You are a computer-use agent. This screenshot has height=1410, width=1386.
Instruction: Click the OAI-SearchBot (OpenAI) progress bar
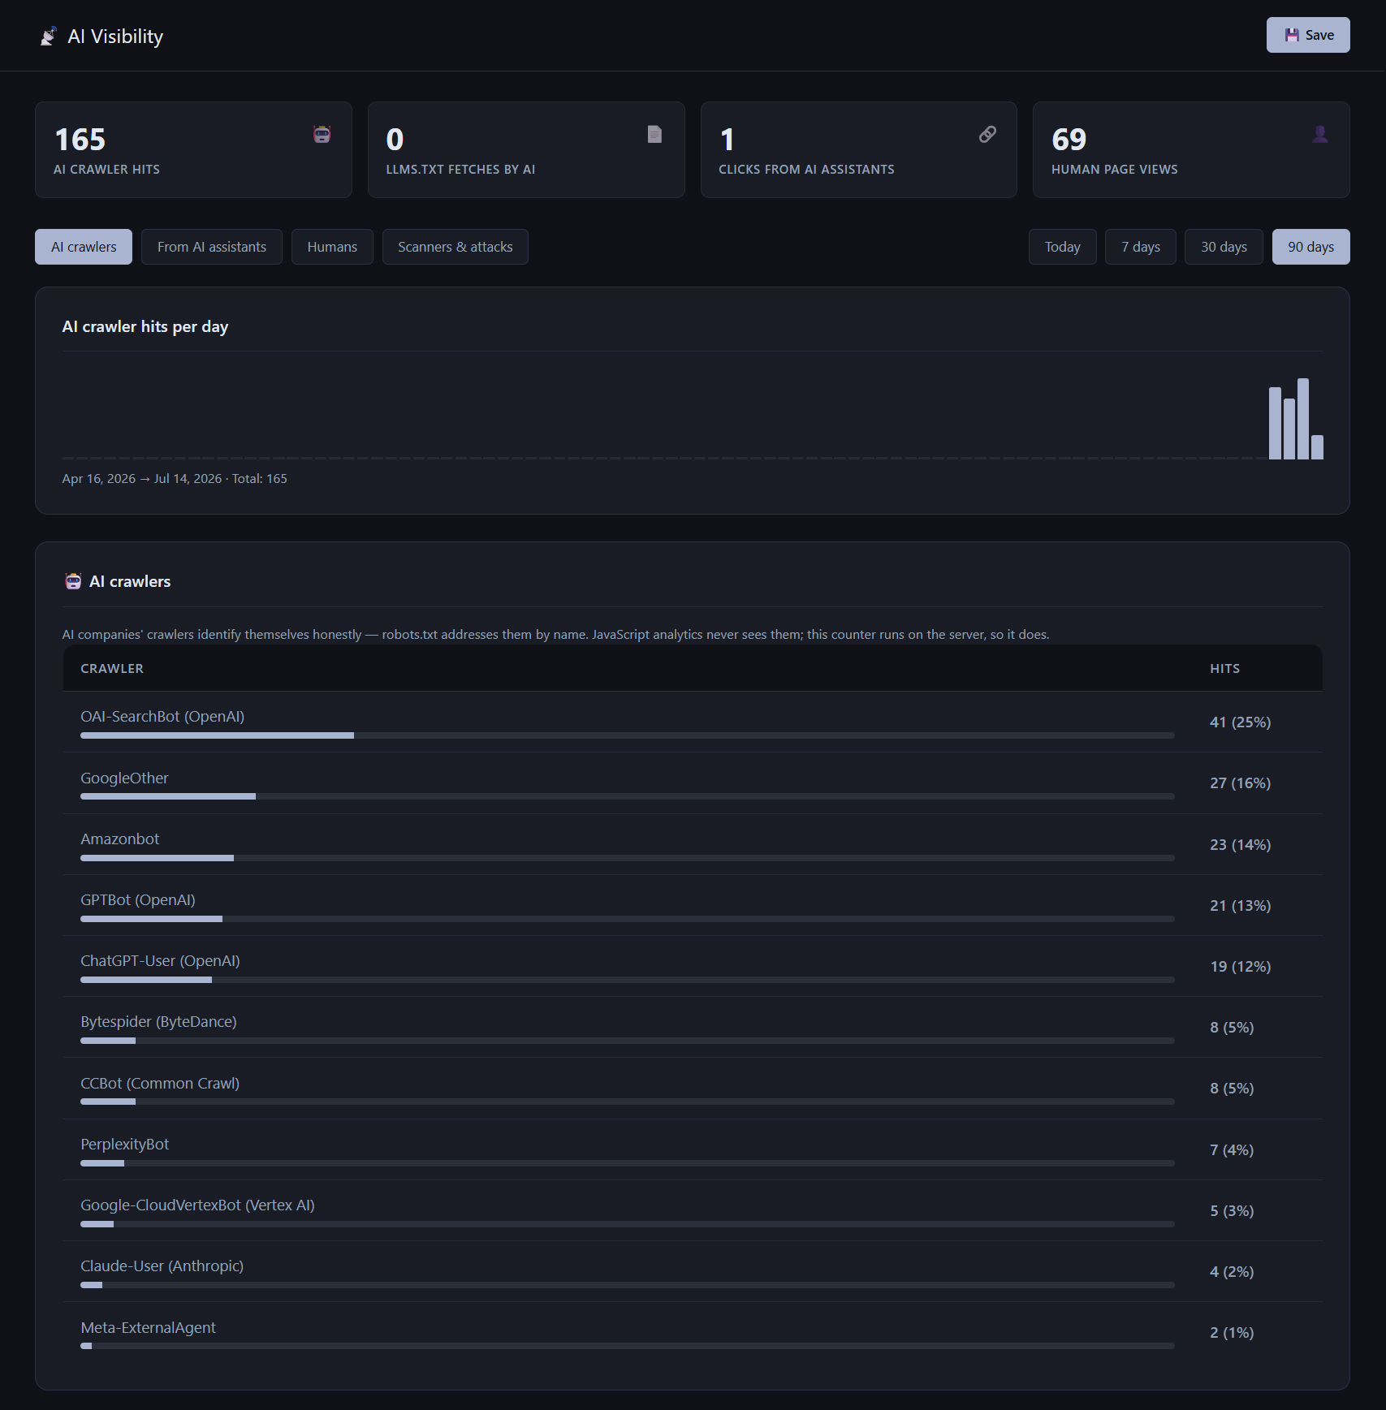(x=628, y=735)
